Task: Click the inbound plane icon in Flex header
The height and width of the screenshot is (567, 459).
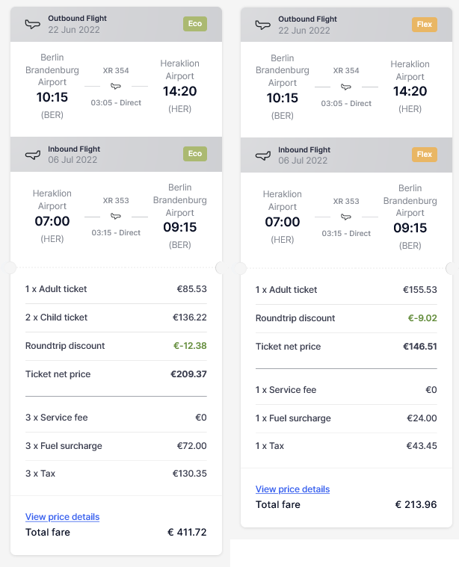Action: click(x=263, y=155)
